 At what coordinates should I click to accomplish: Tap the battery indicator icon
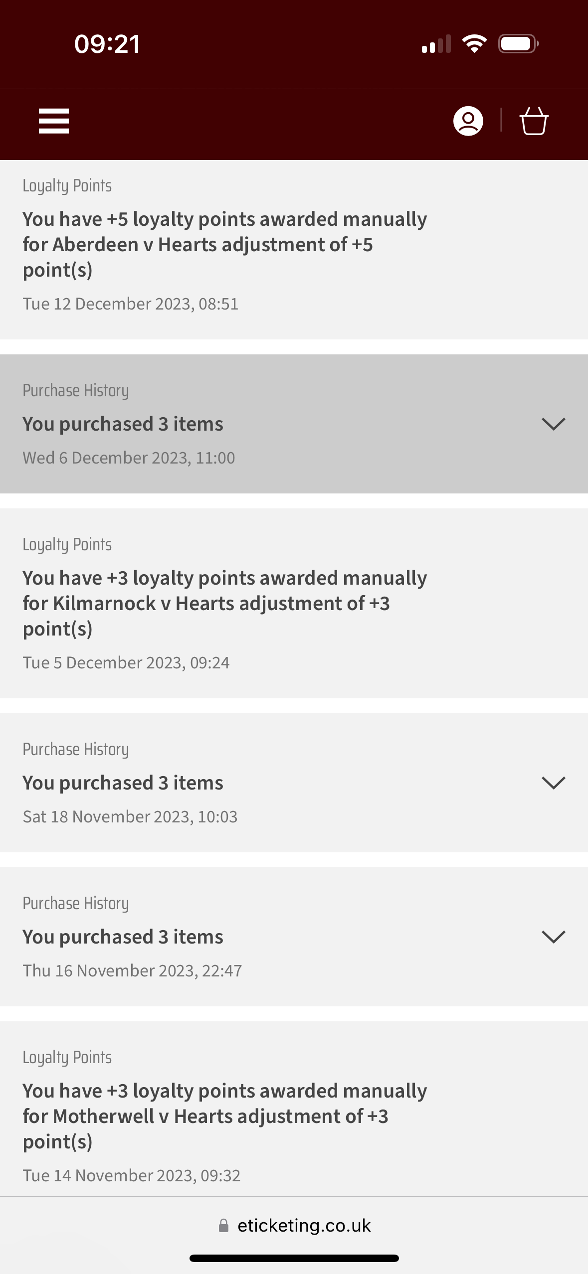pos(518,44)
